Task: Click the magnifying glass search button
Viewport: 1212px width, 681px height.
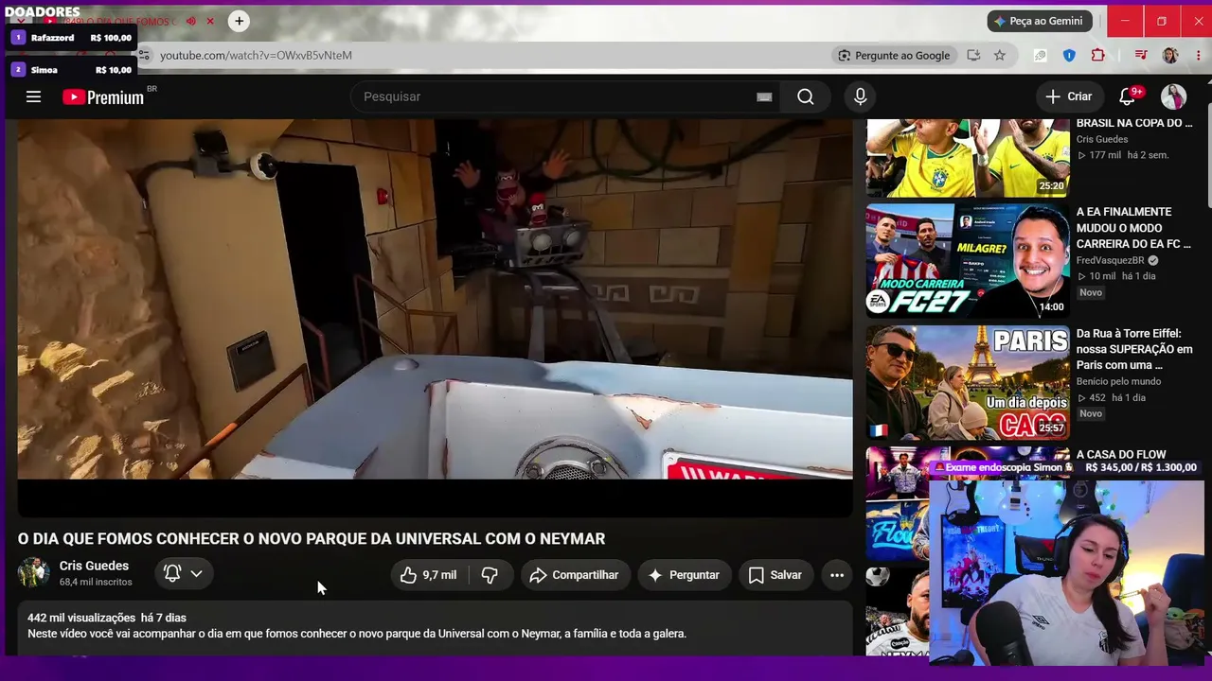Action: coord(805,96)
